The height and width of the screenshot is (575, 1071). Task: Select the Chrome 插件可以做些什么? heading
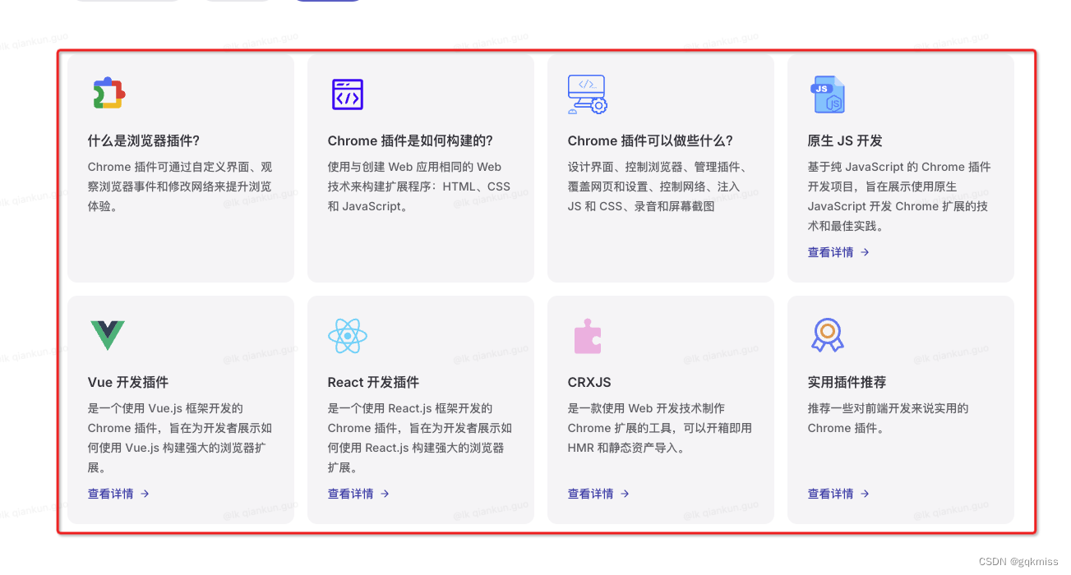650,140
